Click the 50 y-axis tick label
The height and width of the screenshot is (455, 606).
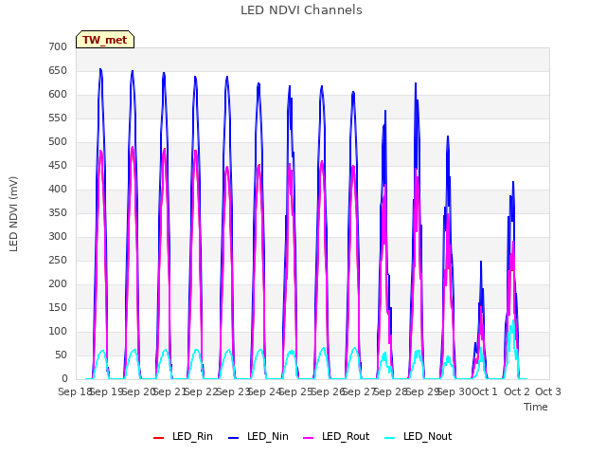click(61, 355)
